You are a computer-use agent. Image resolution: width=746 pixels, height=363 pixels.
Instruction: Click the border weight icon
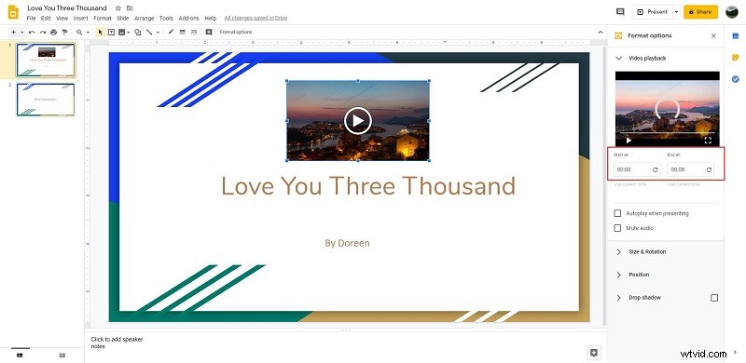182,33
